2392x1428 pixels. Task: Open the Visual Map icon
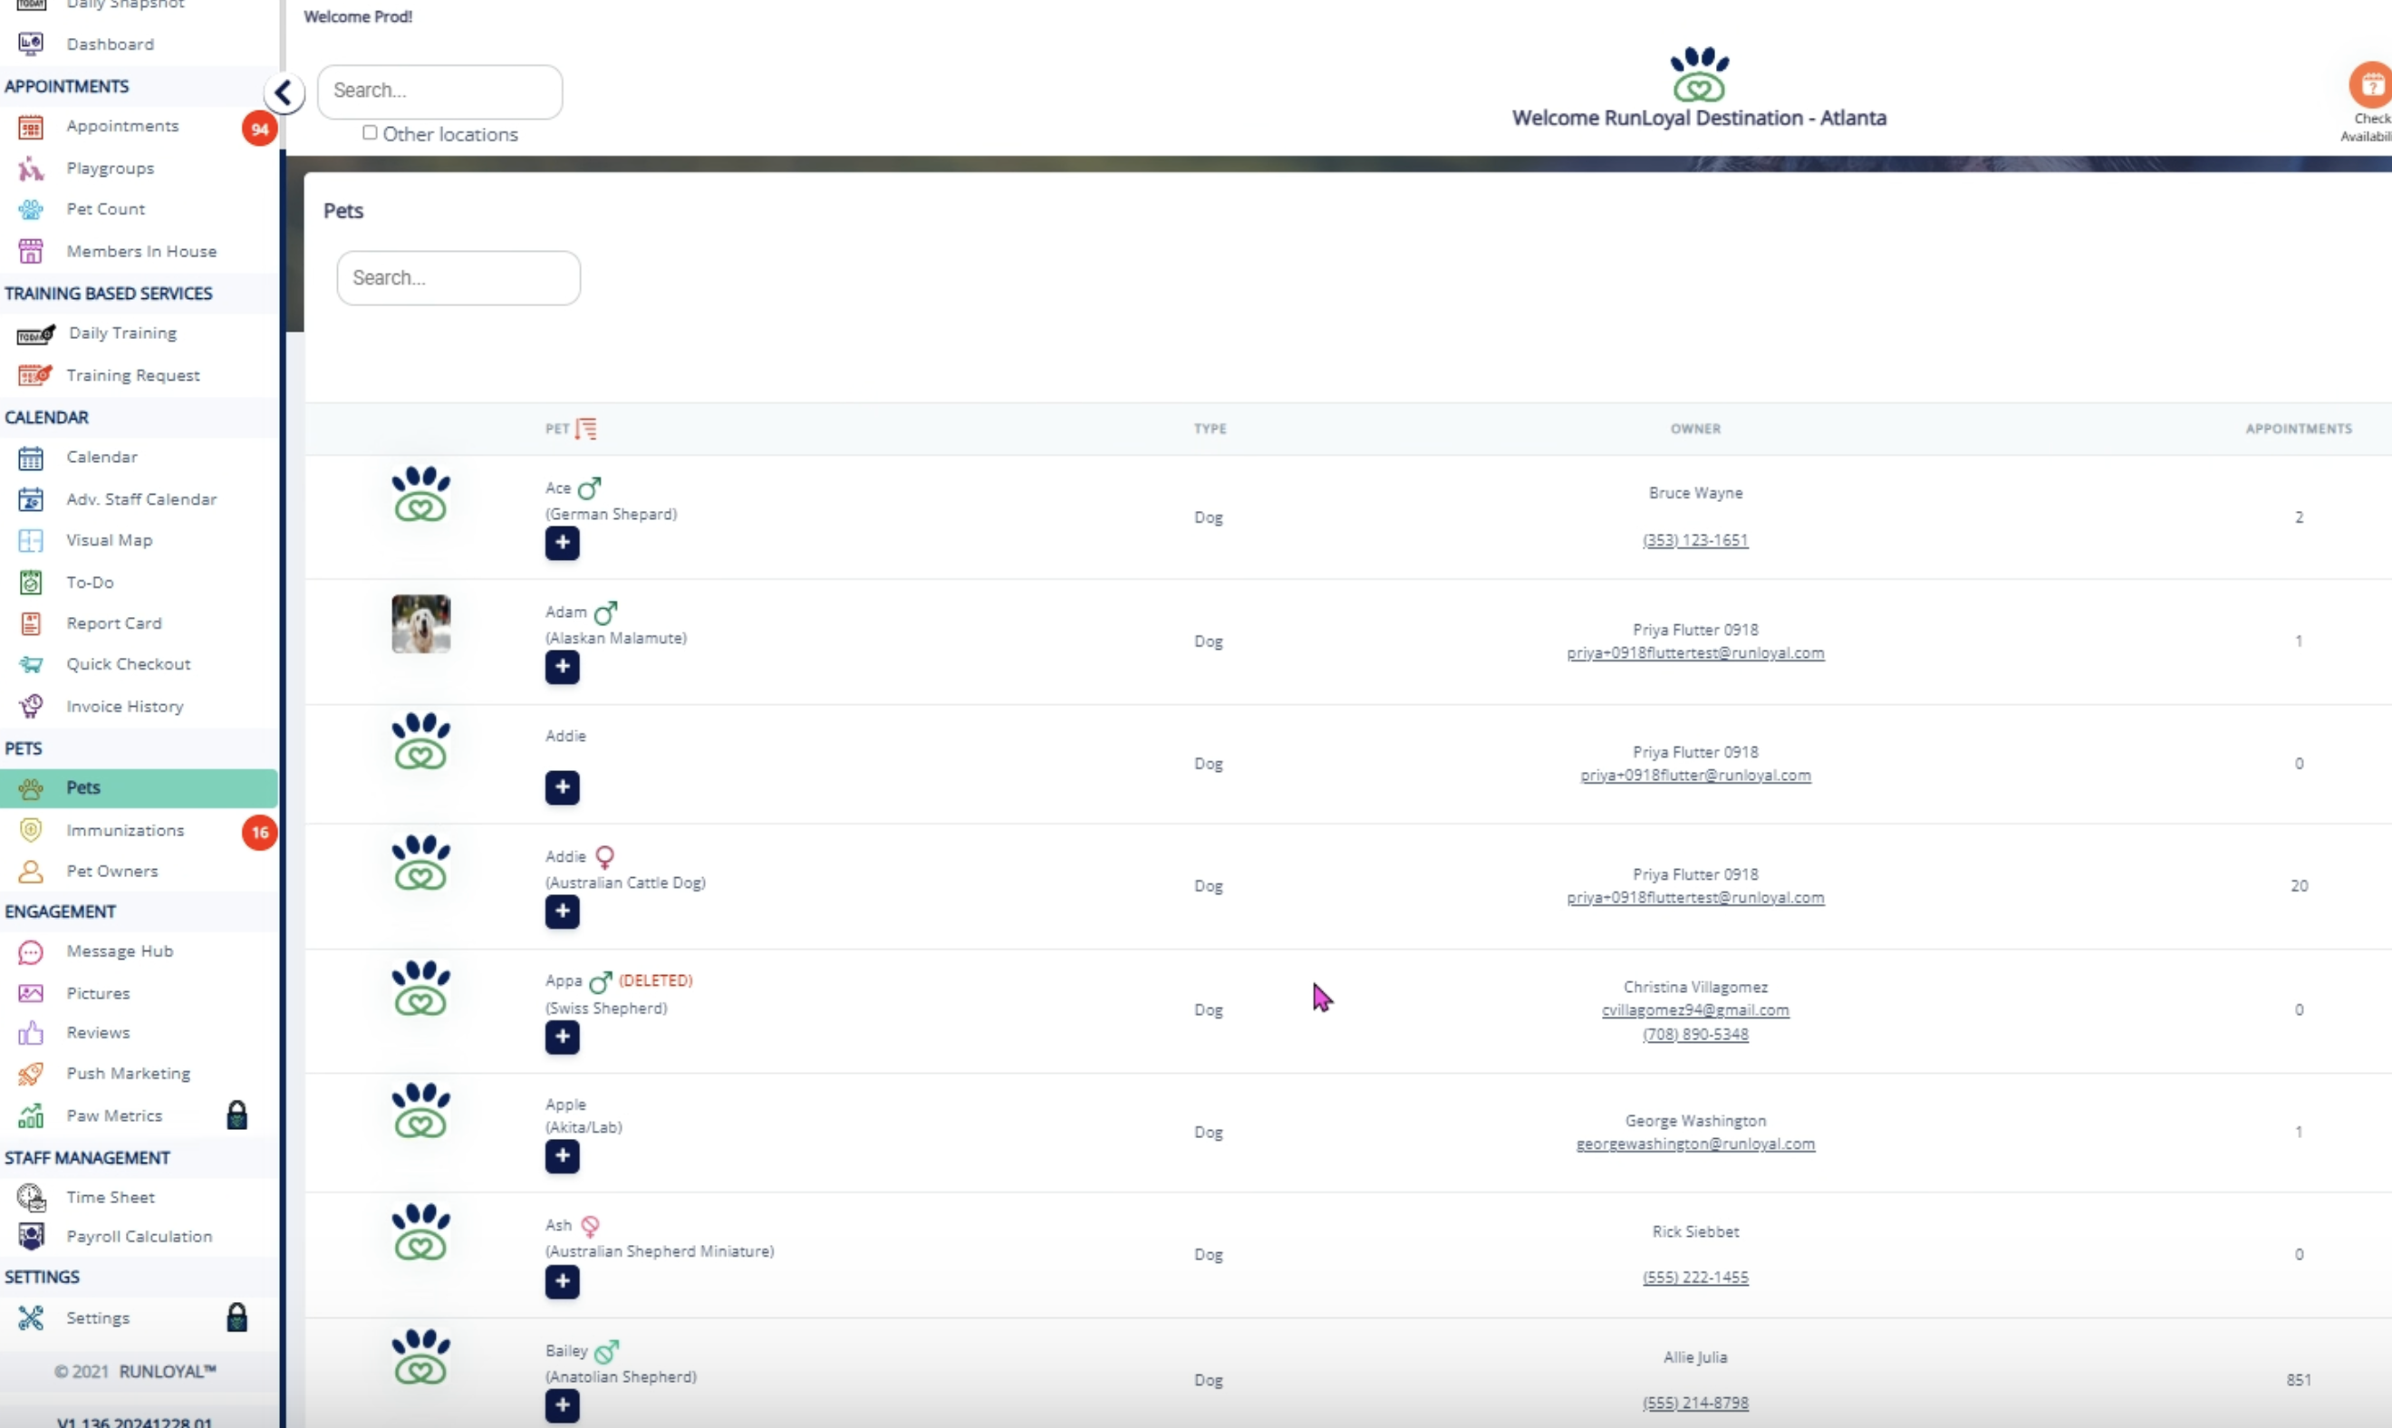click(x=31, y=541)
